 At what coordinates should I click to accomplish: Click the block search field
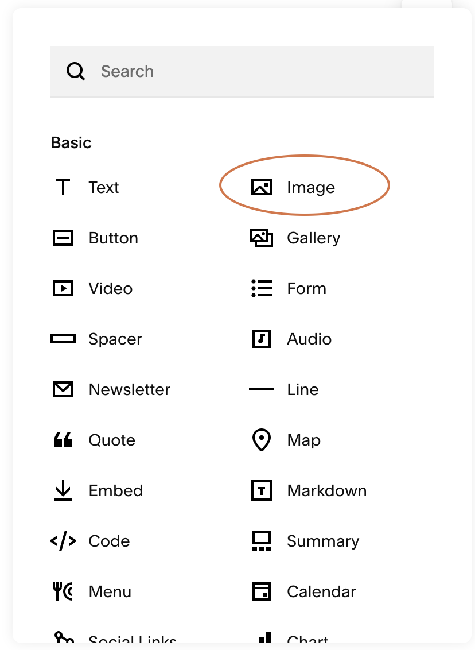click(x=242, y=71)
